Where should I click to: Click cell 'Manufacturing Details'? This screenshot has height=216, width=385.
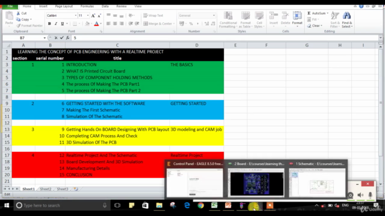pyautogui.click(x=117, y=168)
